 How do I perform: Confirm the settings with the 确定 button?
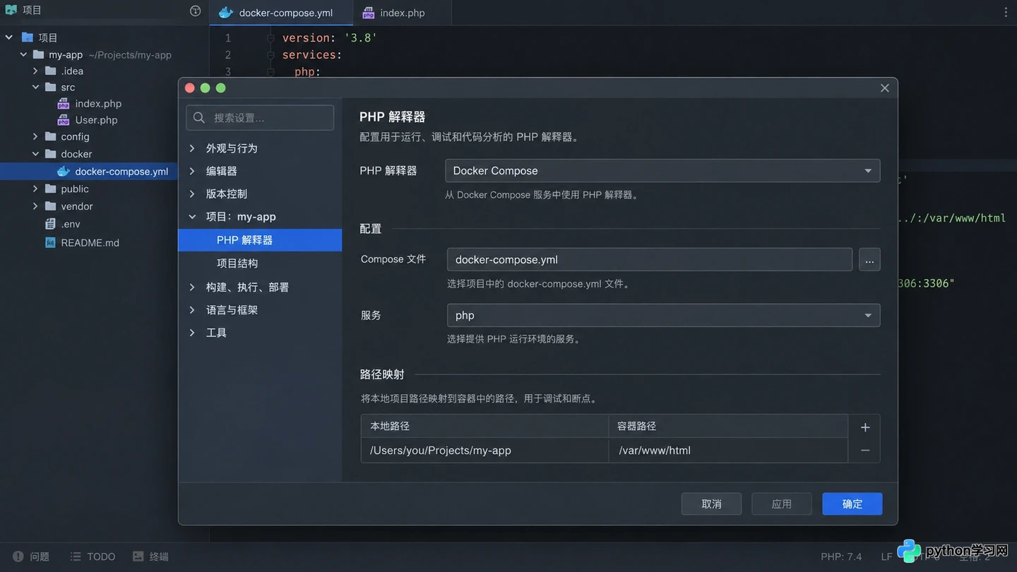click(x=852, y=504)
